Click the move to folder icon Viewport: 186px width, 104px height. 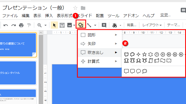pyautogui.click(x=83, y=8)
